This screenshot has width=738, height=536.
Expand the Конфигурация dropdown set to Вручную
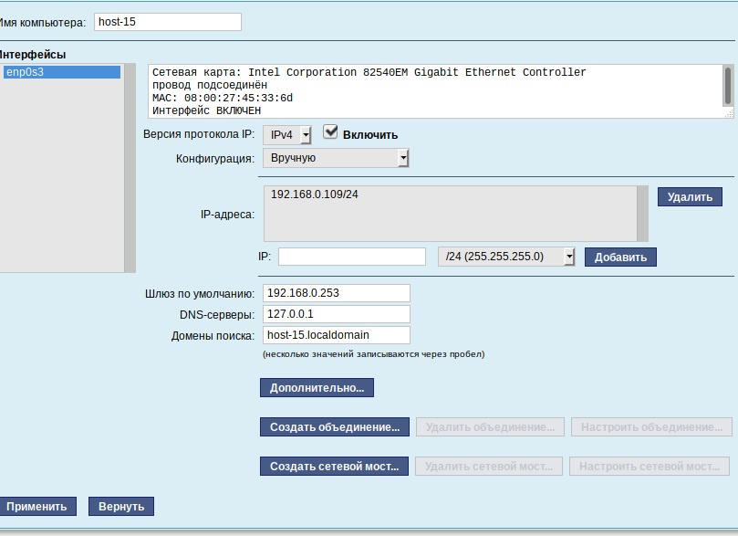pos(336,158)
